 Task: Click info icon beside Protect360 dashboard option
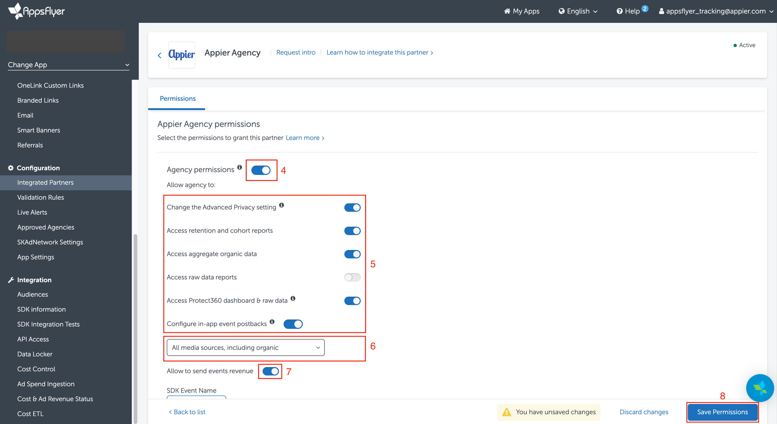tap(293, 298)
